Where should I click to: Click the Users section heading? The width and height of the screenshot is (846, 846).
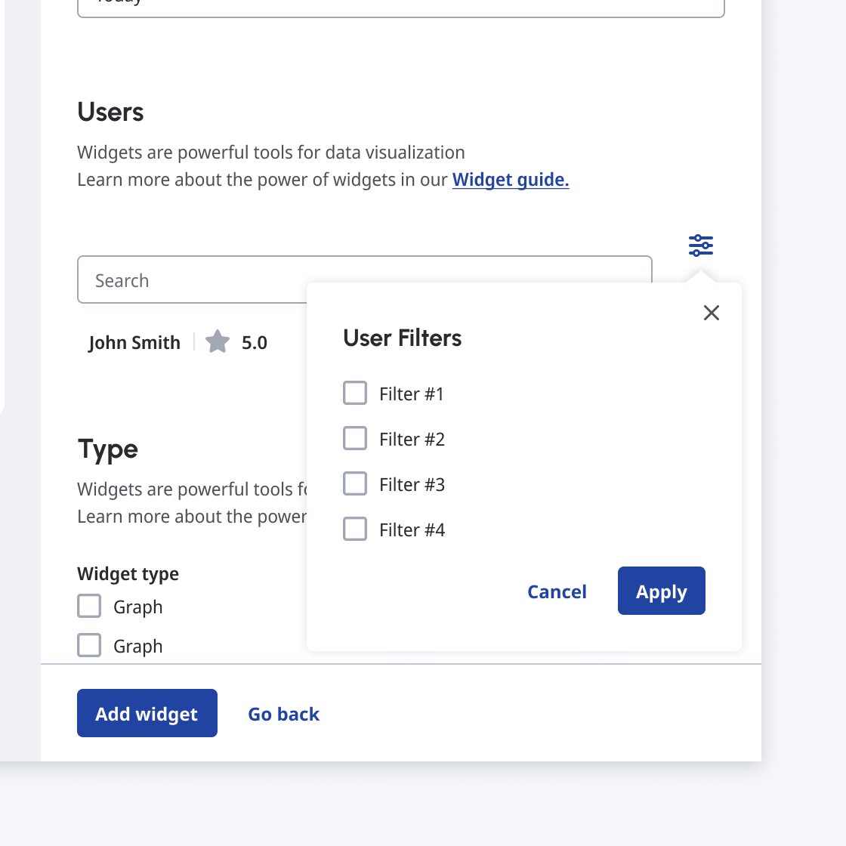pos(110,112)
